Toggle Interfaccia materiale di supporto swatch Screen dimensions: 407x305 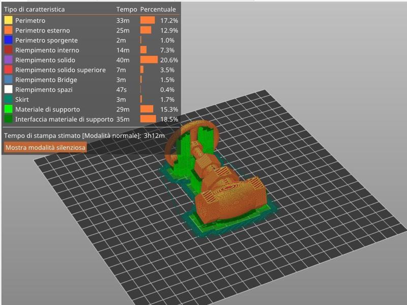click(8, 119)
